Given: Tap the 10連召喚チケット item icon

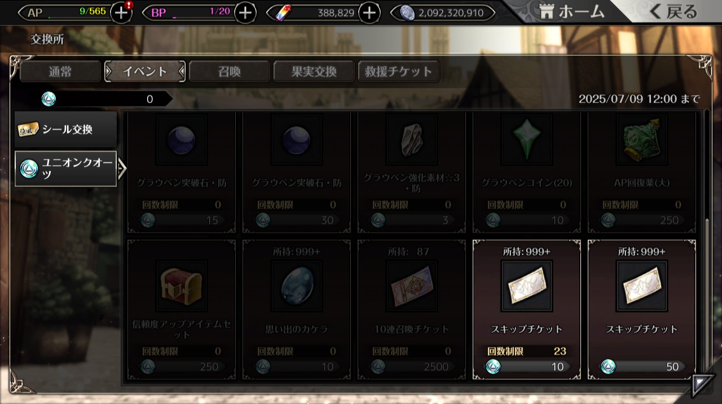Looking at the screenshot, I should click(411, 286).
